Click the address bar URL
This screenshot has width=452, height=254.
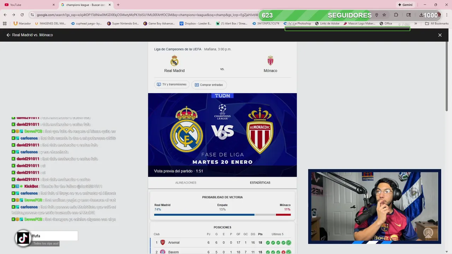147,15
